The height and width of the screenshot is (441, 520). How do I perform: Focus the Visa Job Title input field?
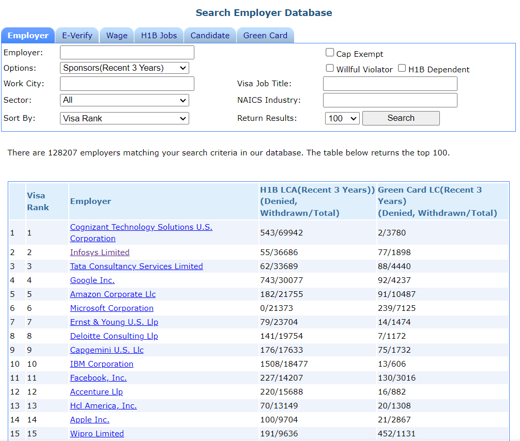tap(390, 84)
